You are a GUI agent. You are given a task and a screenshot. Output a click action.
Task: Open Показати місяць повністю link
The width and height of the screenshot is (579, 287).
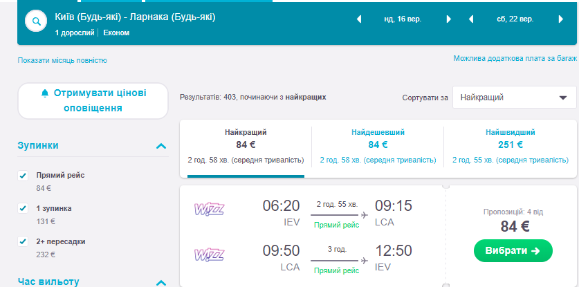[x=62, y=60]
